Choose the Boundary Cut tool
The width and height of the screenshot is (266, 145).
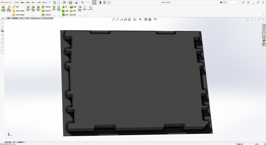46,15
